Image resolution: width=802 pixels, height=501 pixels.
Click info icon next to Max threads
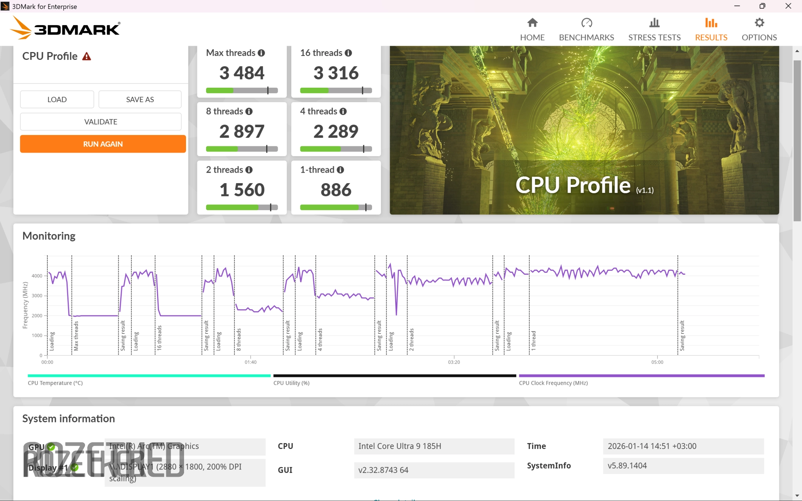coord(261,53)
